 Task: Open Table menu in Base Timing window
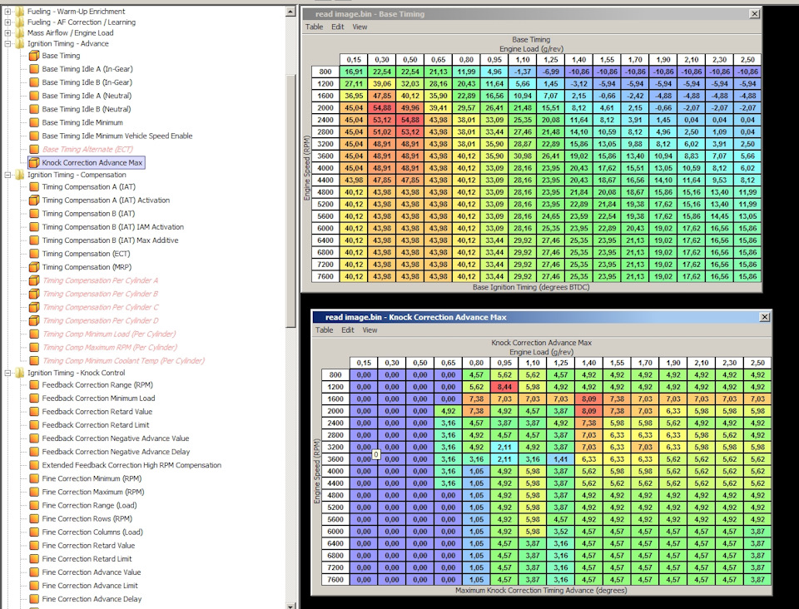(x=314, y=27)
